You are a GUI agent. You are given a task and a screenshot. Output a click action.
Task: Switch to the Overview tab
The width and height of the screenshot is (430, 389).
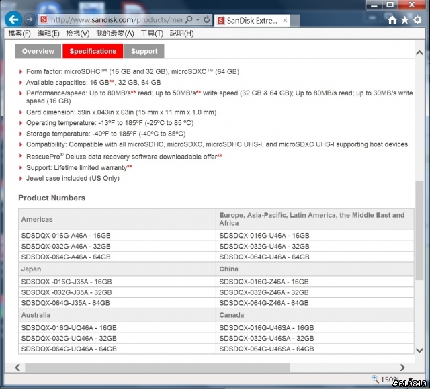coord(38,51)
